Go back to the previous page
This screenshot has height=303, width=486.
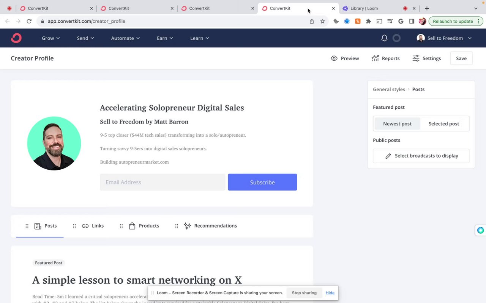(7, 21)
